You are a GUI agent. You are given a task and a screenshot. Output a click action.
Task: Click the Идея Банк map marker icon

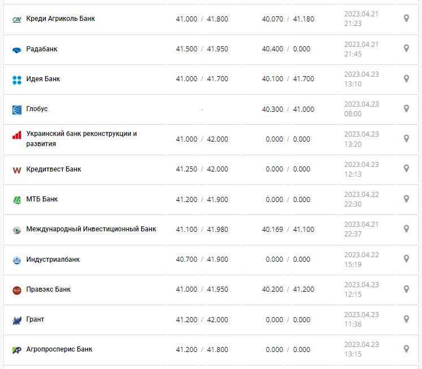tap(406, 79)
